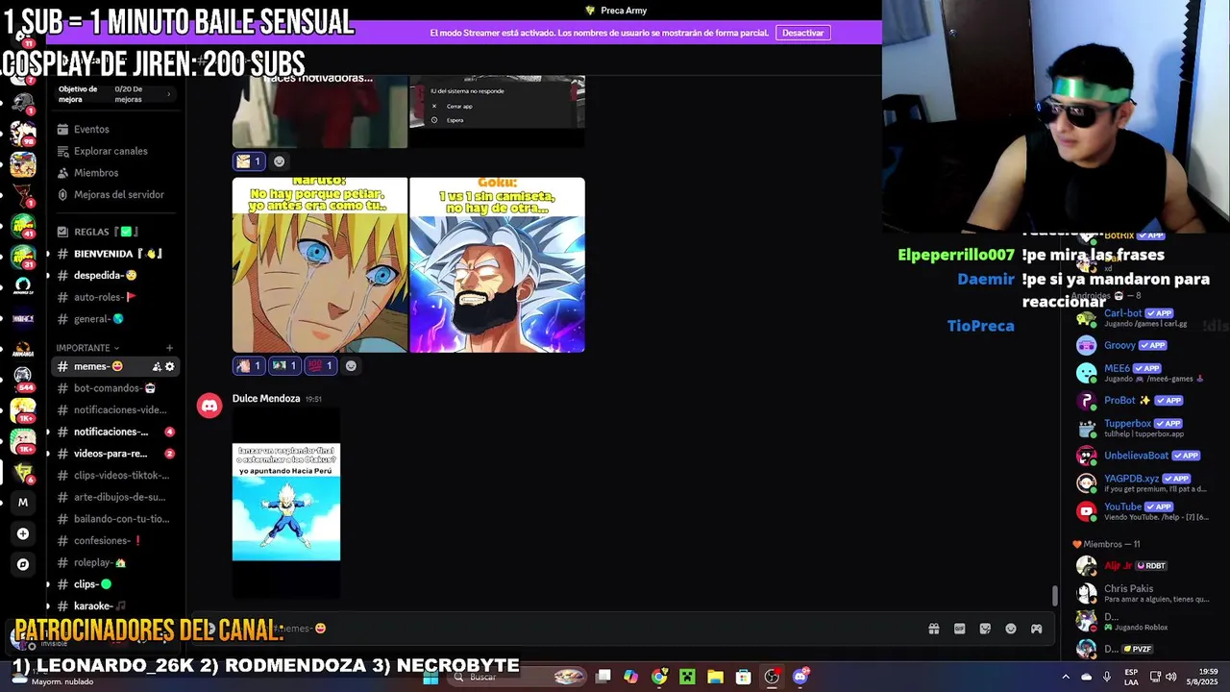The image size is (1230, 692).
Task: Open the discover servers compass icon
Action: tap(23, 564)
